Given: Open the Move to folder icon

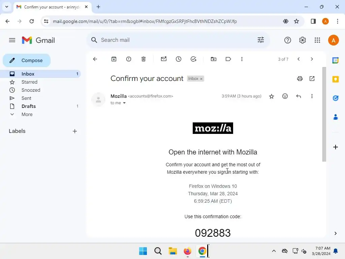Looking at the screenshot, I should coord(213,59).
